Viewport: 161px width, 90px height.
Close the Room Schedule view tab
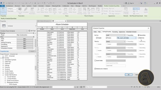click(x=65, y=21)
